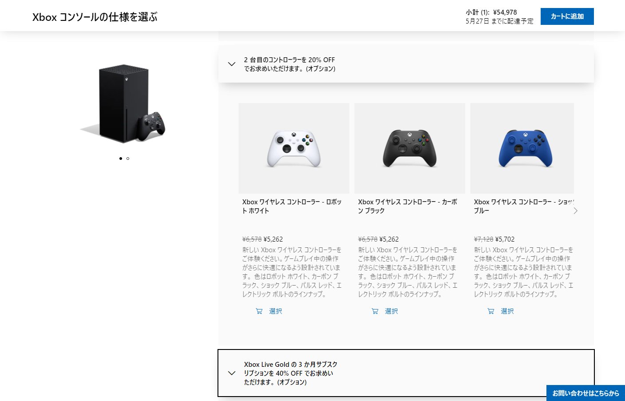Viewport: 625px width, 401px height.
Task: Click the blue controller product image
Action: (522, 148)
